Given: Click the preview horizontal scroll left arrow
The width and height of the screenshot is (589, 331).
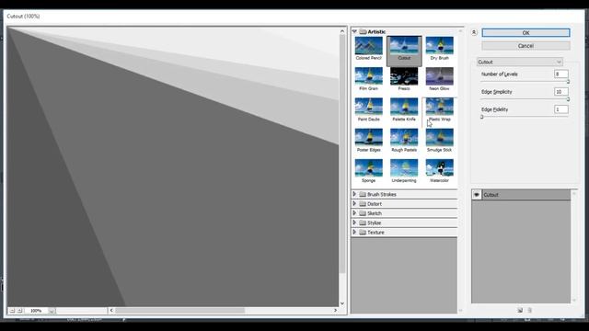Looking at the screenshot, I should pyautogui.click(x=111, y=311).
